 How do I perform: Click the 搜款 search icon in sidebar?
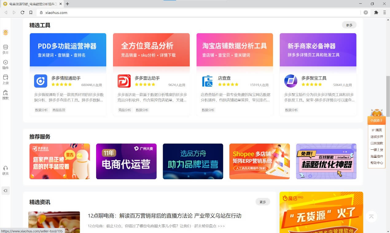(x=5, y=93)
